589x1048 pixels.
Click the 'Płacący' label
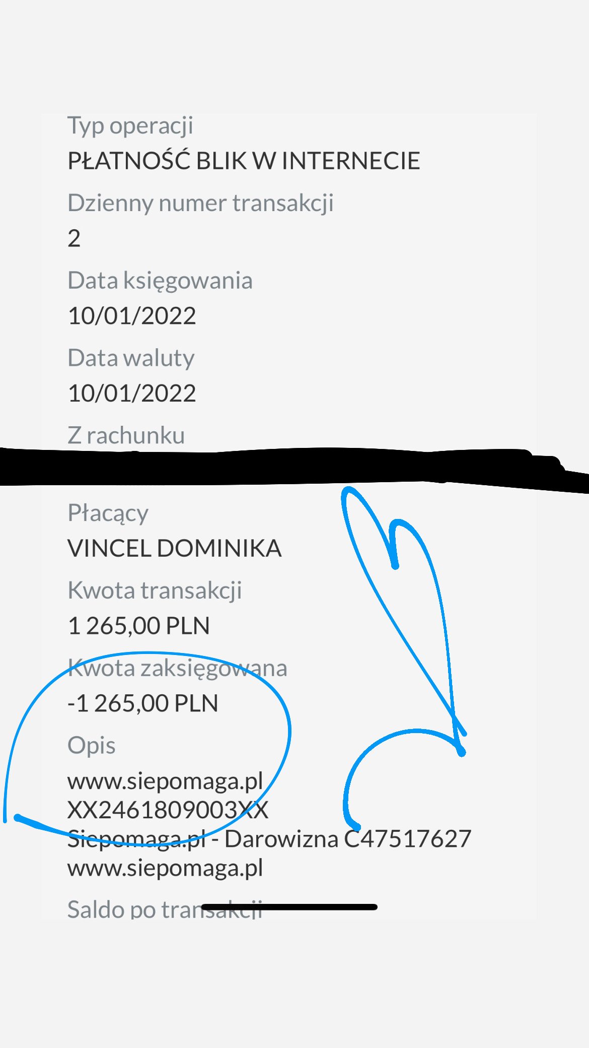click(x=108, y=514)
